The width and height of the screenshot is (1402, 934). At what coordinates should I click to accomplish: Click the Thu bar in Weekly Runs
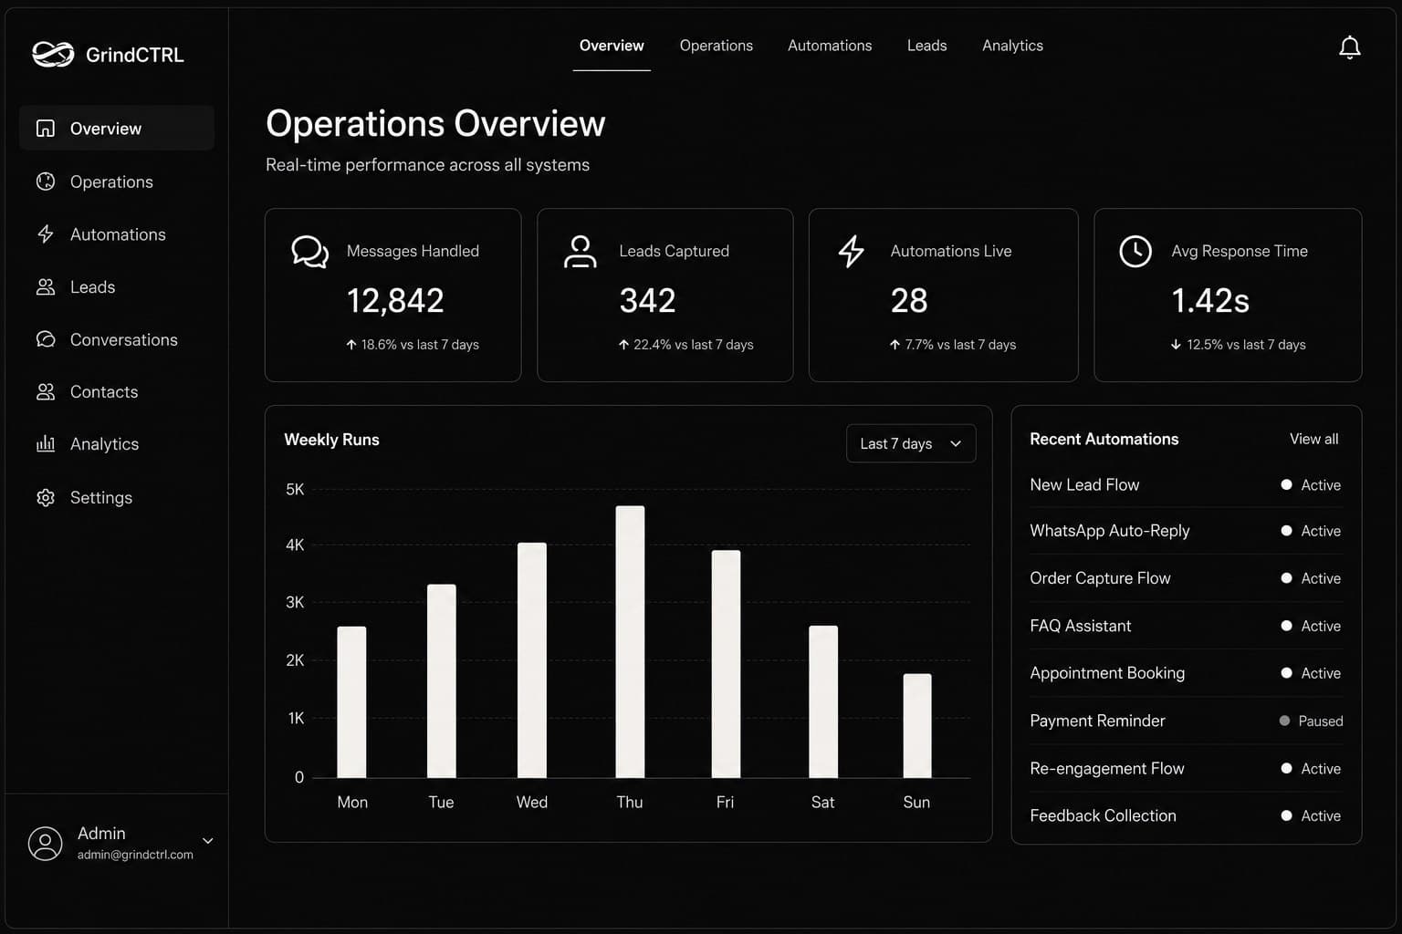630,642
